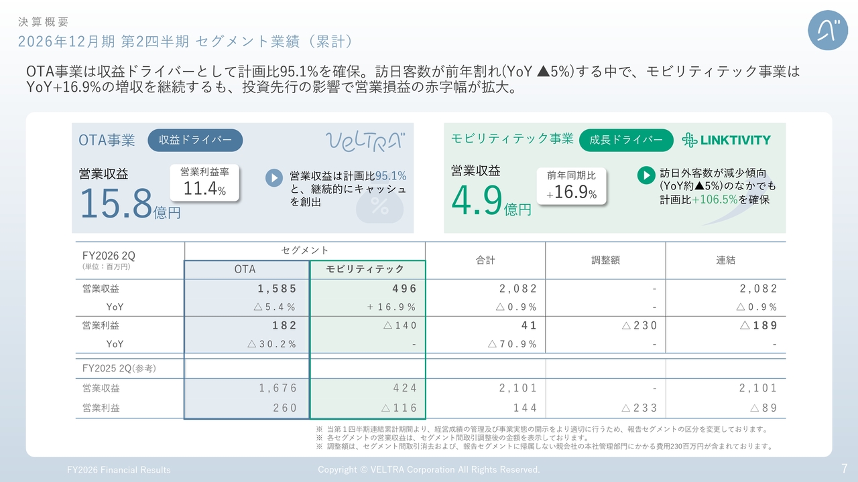The image size is (858, 482).
Task: Click the total profit YoY △70.9%
Action: coord(512,344)
